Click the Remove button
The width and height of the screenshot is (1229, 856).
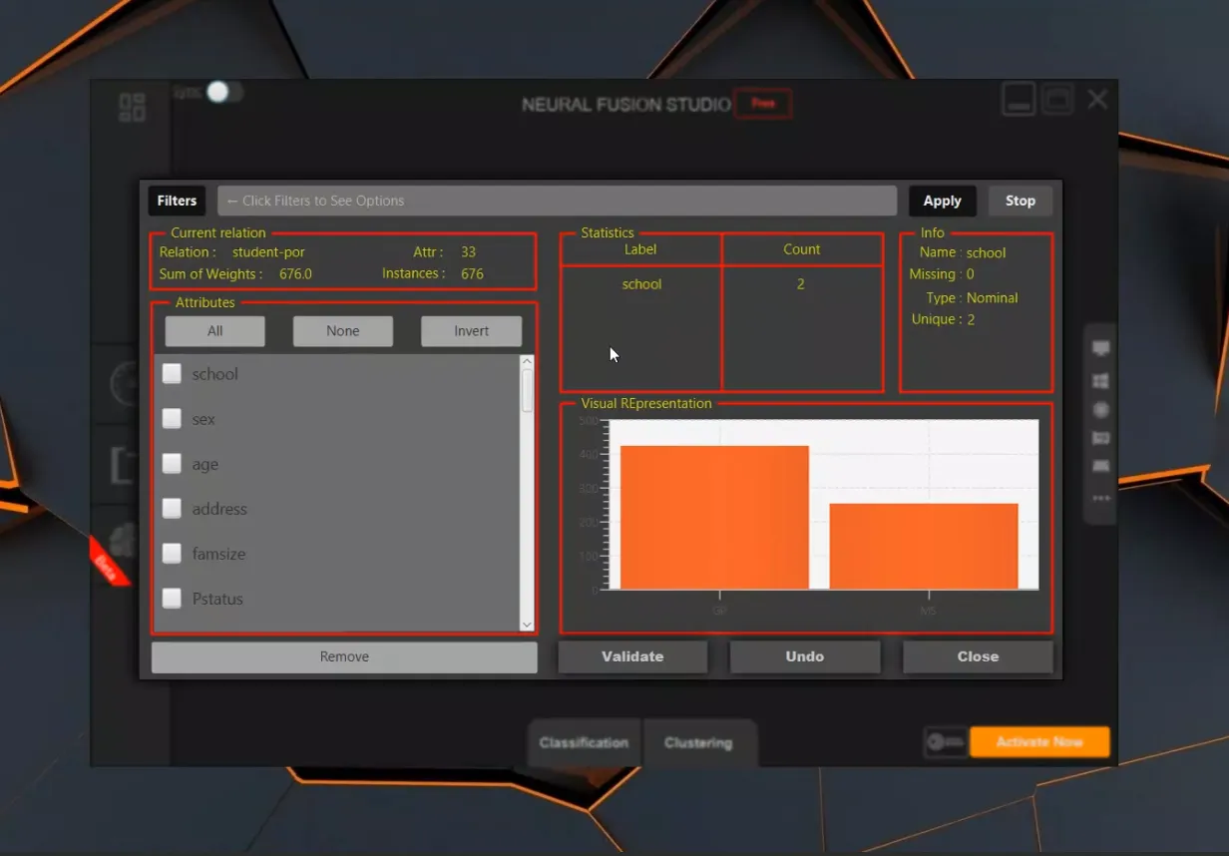tap(344, 656)
